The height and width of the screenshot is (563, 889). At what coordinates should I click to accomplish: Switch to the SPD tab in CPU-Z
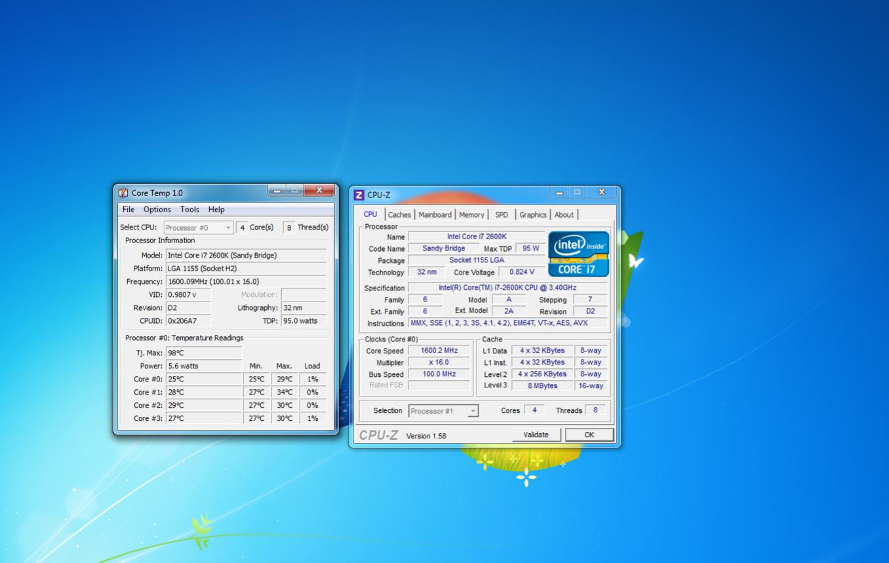click(x=502, y=214)
